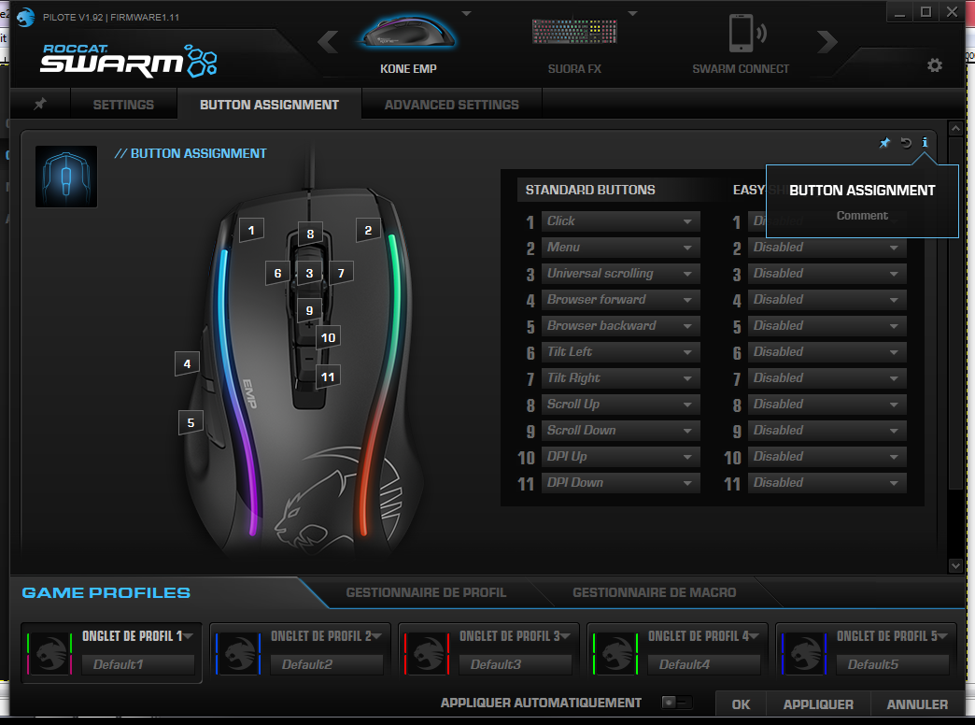Select the Suora FX keyboard device icon

coord(573,34)
